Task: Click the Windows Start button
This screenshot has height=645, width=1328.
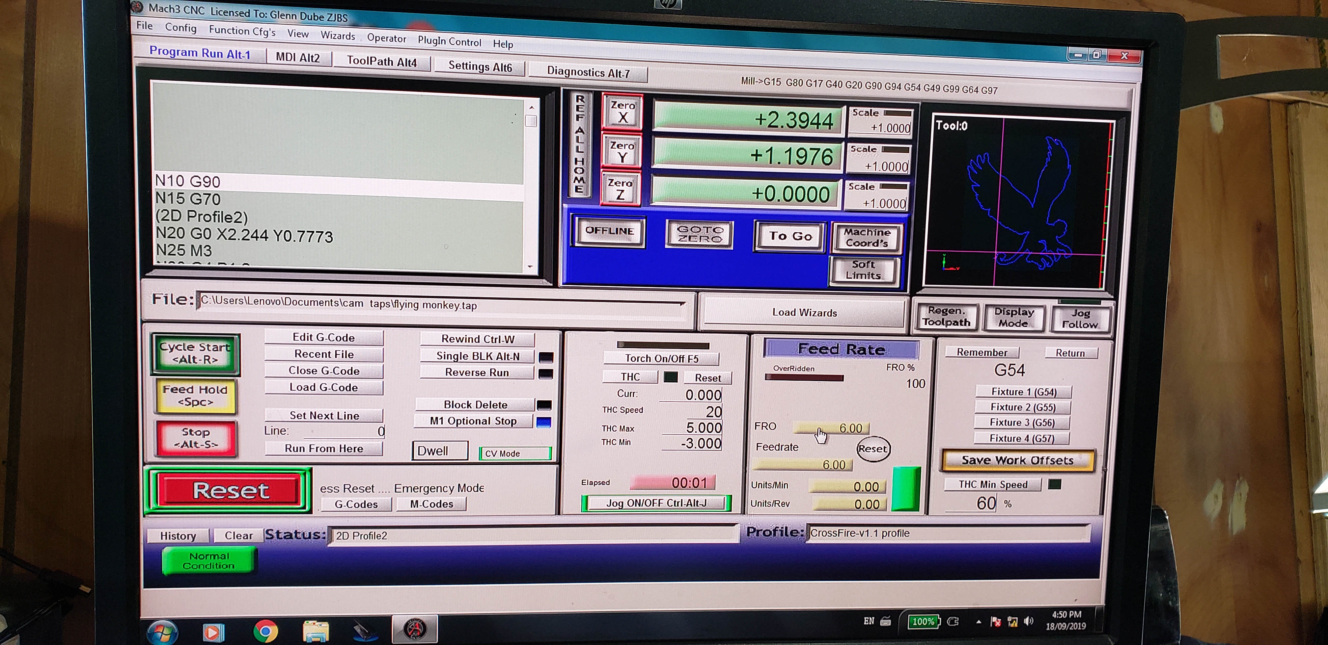Action: coord(163,632)
